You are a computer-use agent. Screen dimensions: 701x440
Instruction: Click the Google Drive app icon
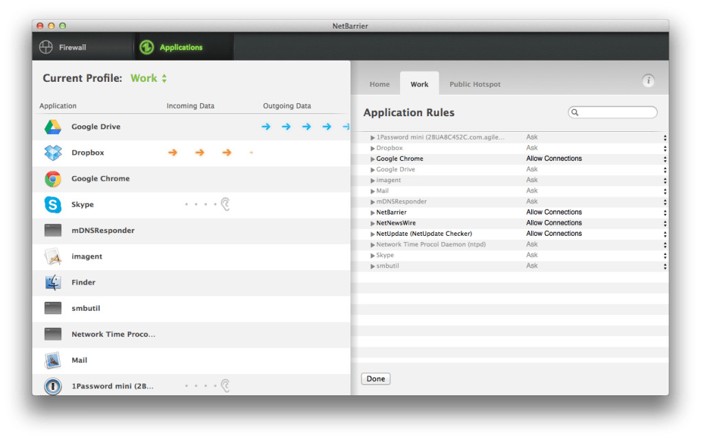53,127
